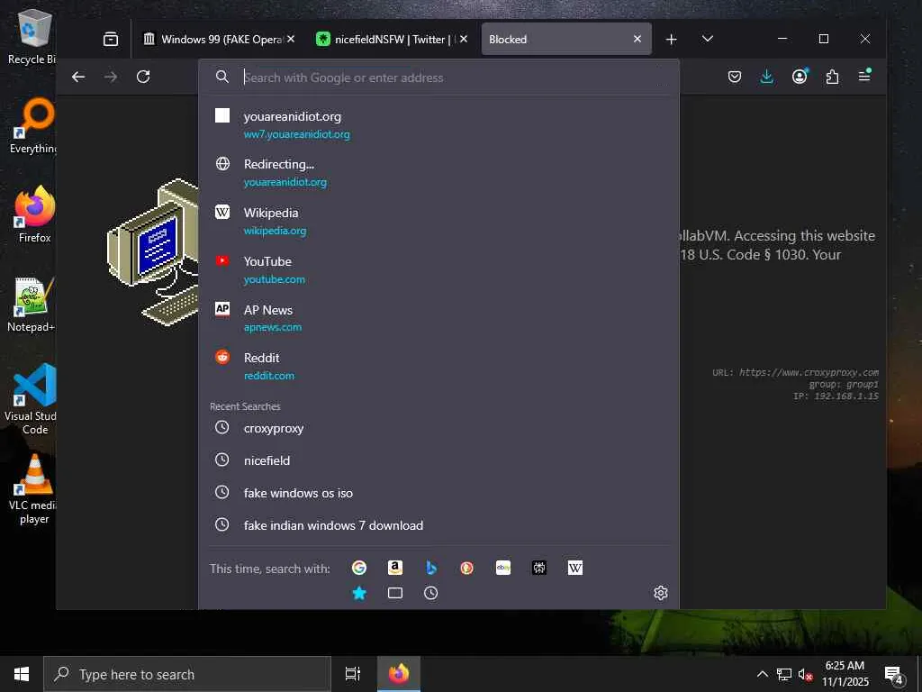This screenshot has width=922, height=692.
Task: Pick recent search fake indian windows 7 download
Action: pyautogui.click(x=438, y=525)
